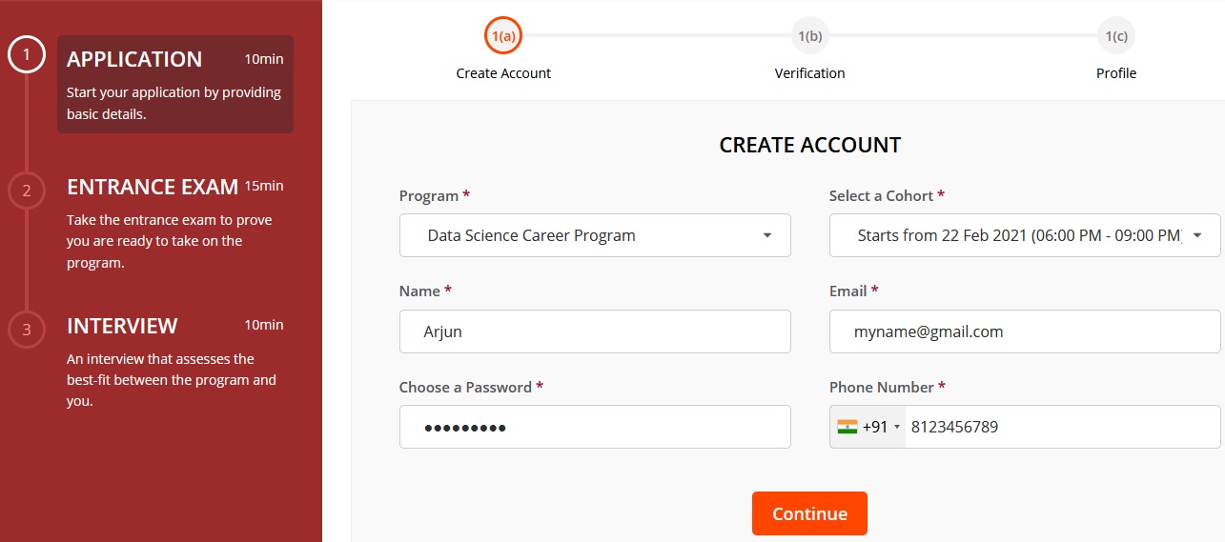Click the Continue button
The height and width of the screenshot is (542, 1225).
pyautogui.click(x=809, y=513)
